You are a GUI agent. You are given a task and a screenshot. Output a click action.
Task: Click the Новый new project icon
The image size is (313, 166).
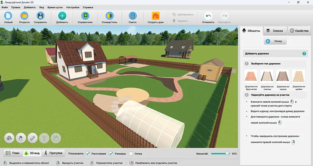point(8,16)
